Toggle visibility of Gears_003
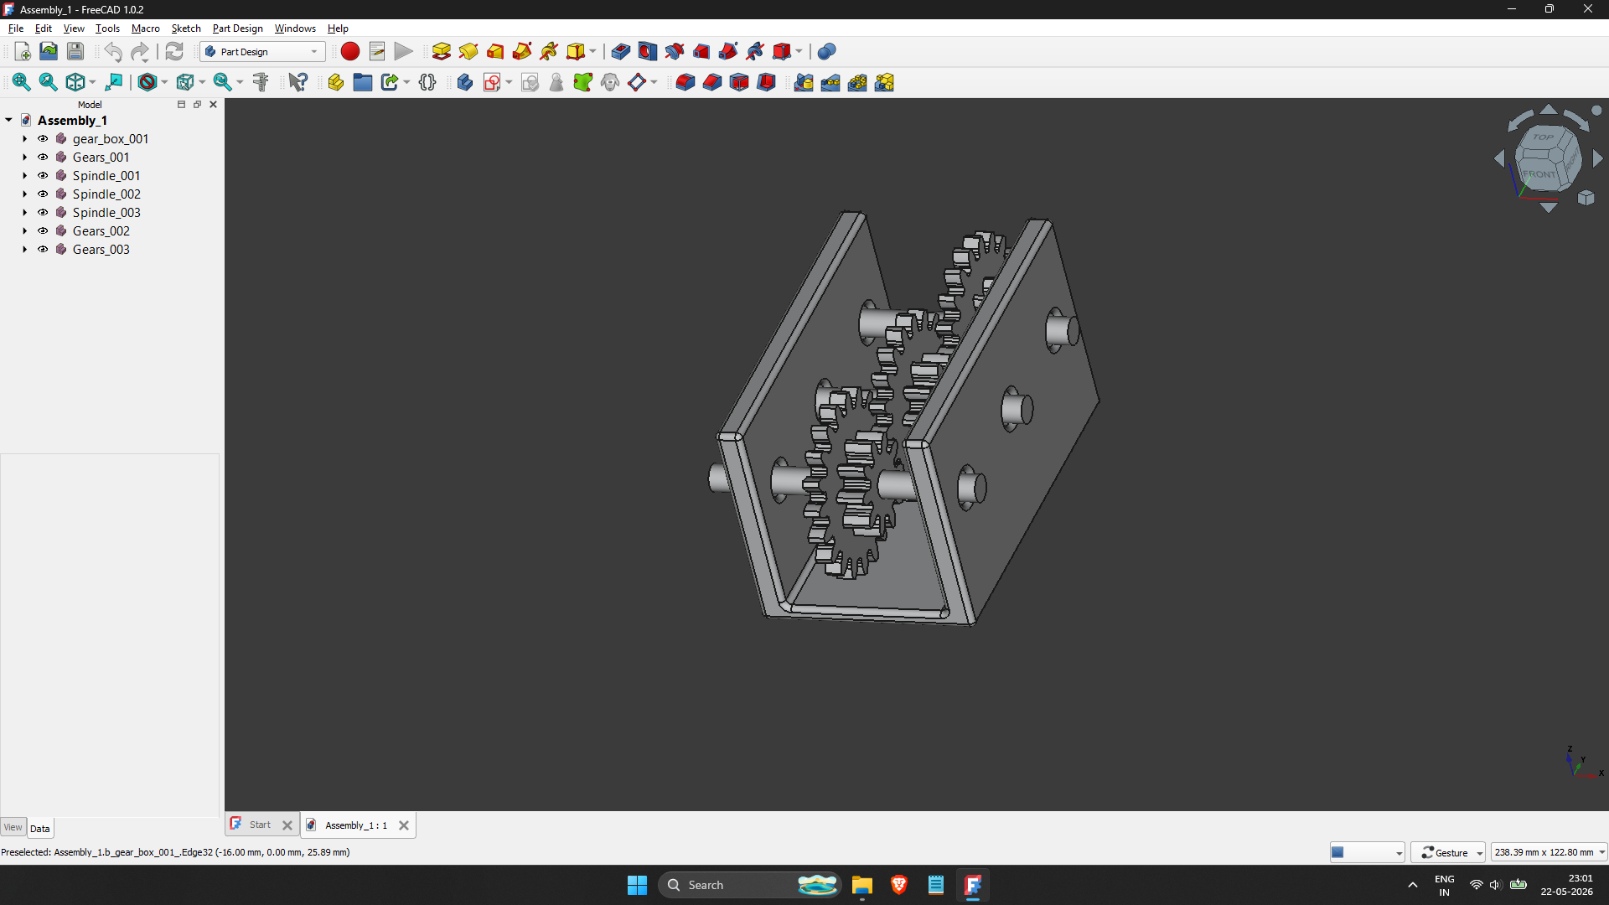1609x905 pixels. point(43,250)
